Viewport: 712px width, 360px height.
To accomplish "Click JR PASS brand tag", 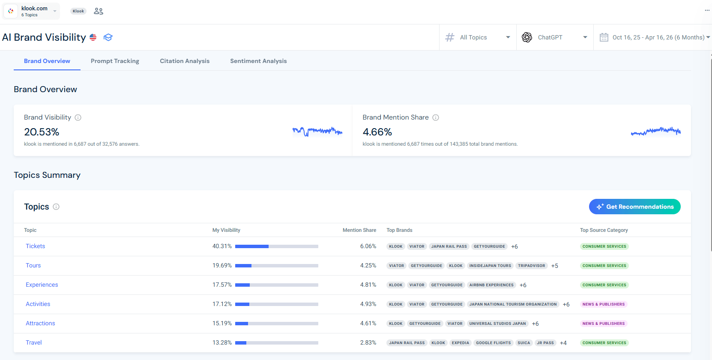I will click(545, 343).
